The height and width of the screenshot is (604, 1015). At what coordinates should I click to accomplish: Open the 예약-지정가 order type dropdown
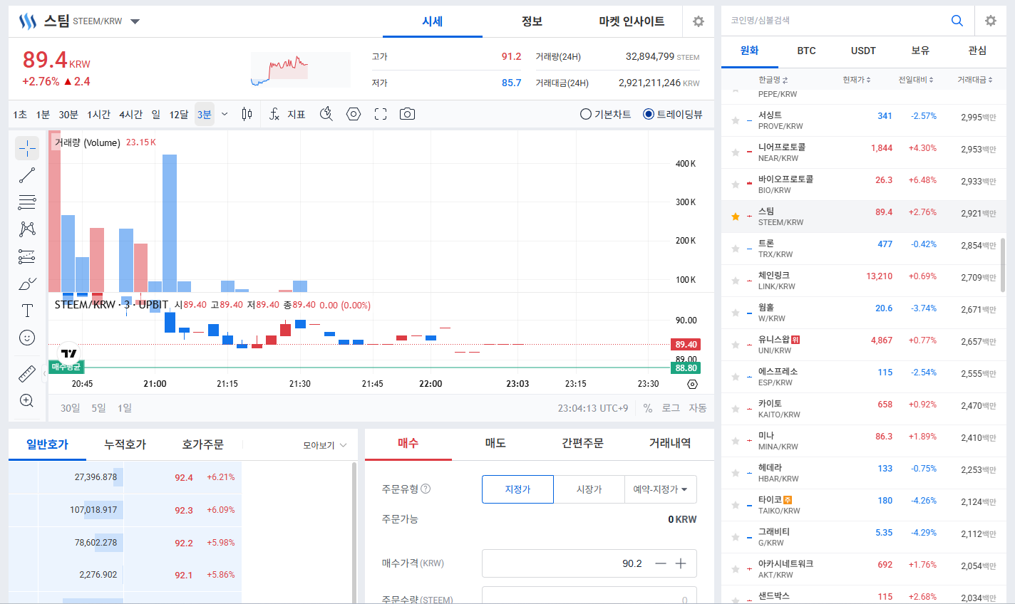pyautogui.click(x=661, y=489)
